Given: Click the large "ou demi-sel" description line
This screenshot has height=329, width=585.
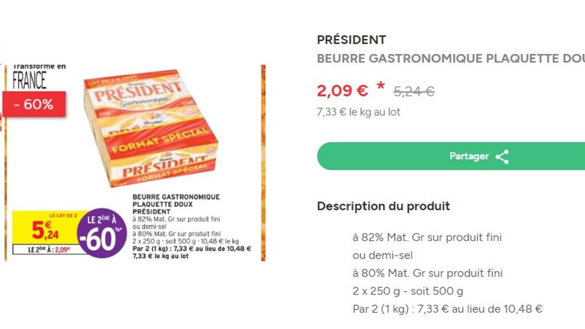Looking at the screenshot, I should click(x=382, y=255).
